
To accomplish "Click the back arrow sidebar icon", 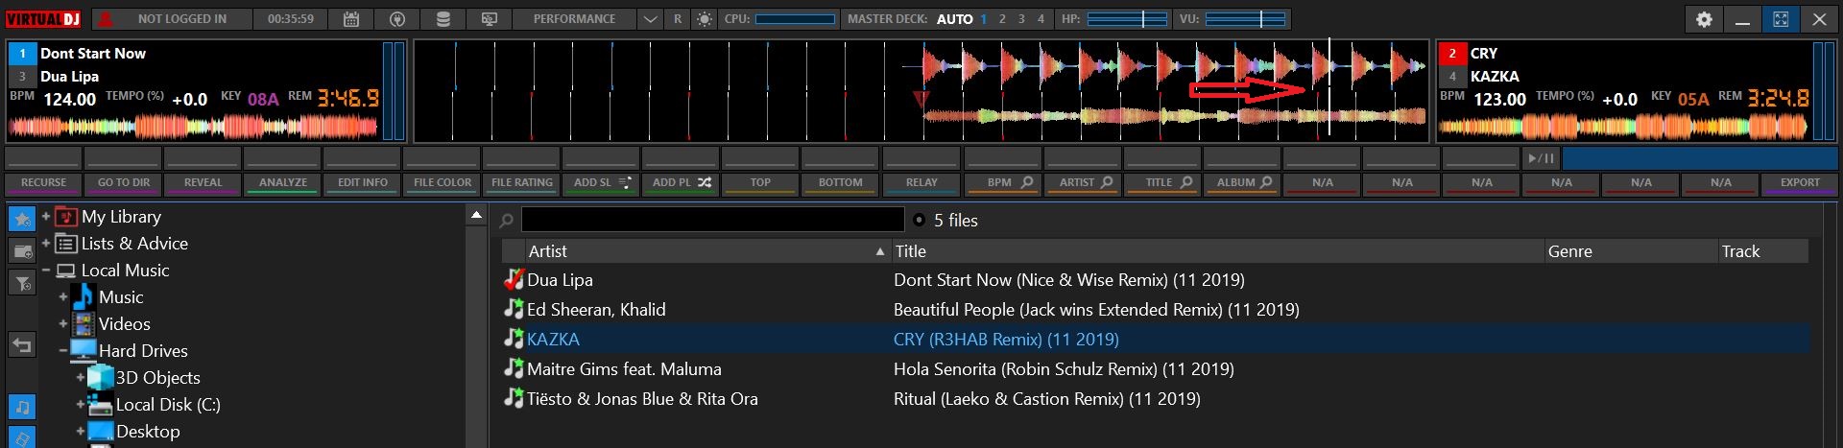I will tap(22, 344).
